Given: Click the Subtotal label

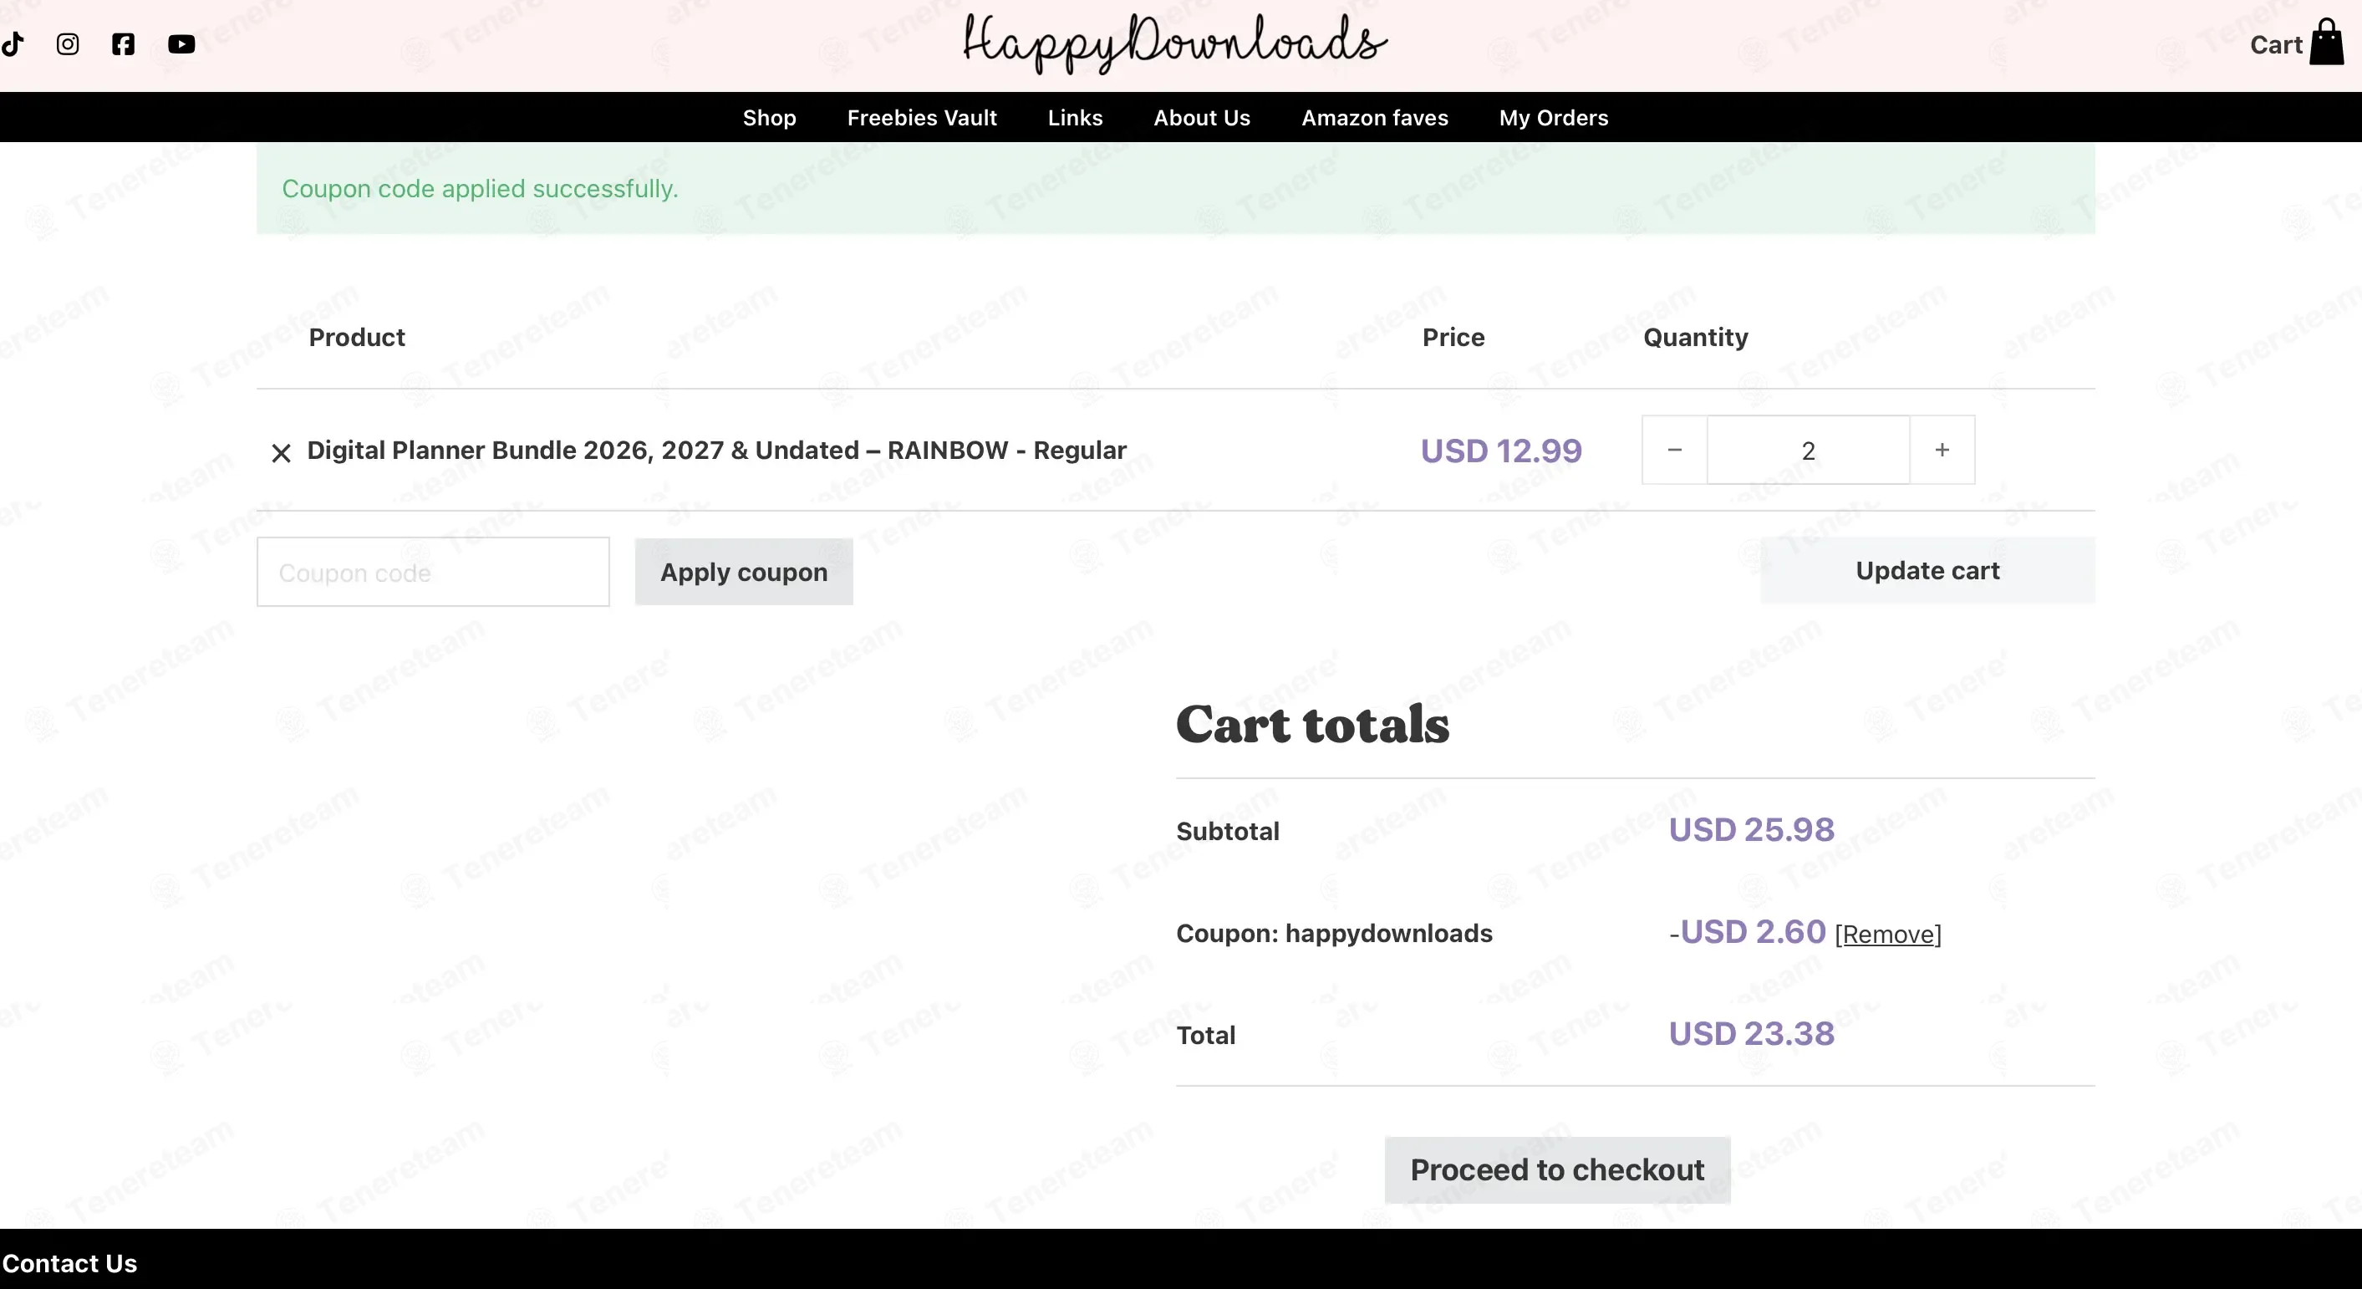Looking at the screenshot, I should coord(1228,832).
